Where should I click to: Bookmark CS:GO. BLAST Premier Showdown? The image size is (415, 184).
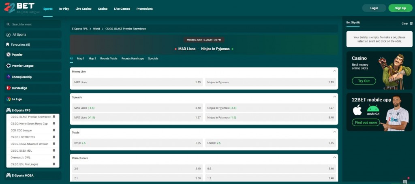[54, 117]
